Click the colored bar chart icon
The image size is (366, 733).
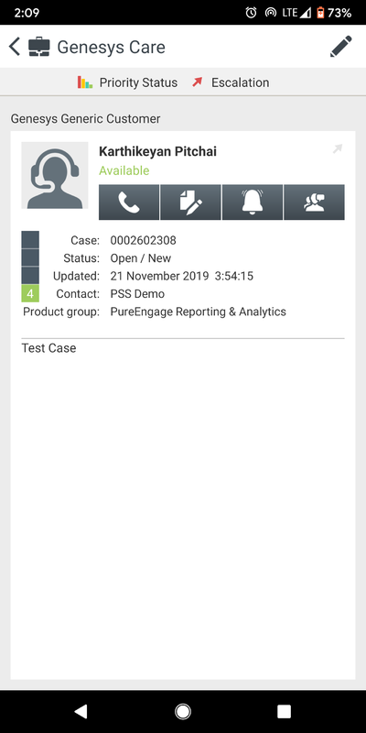point(85,82)
